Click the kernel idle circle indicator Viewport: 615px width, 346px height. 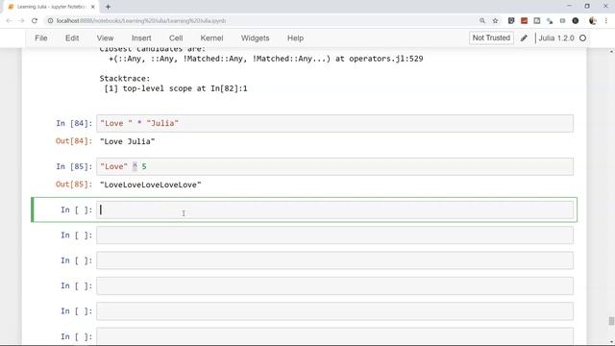click(x=583, y=38)
